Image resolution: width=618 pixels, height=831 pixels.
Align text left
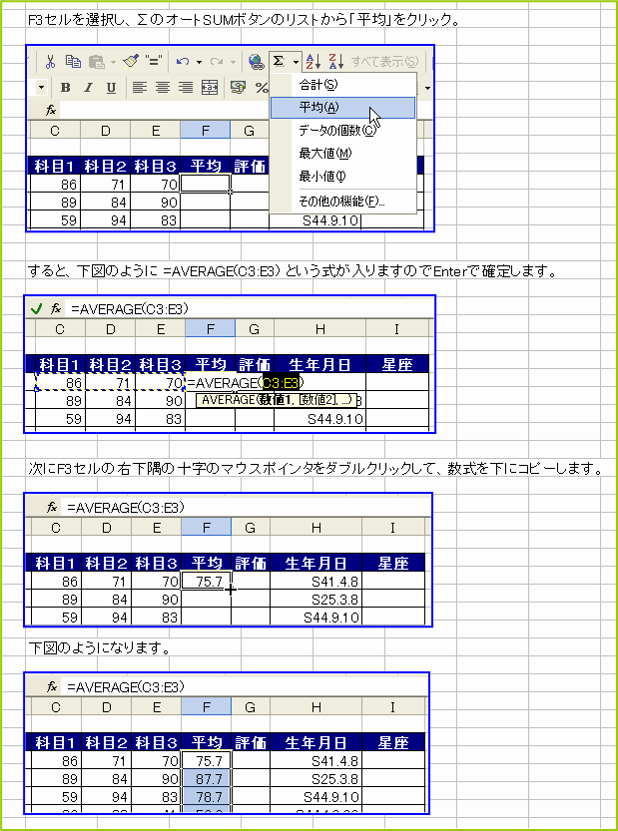140,88
